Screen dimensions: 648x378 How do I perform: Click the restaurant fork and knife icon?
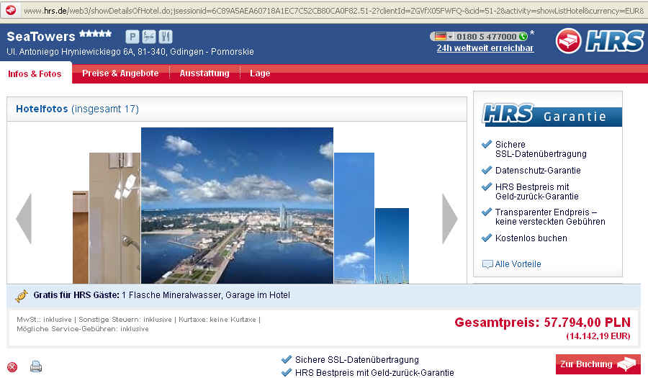coord(166,37)
